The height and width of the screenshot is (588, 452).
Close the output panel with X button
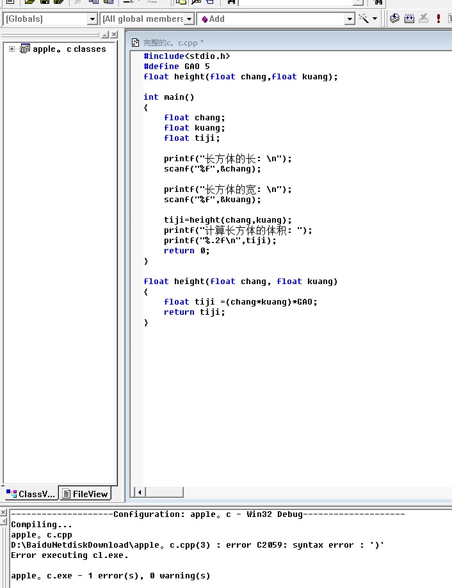click(x=3, y=513)
